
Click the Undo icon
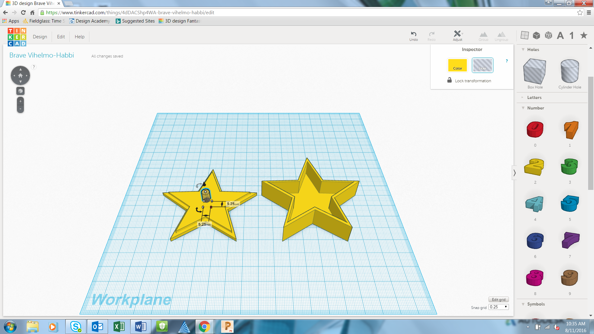413,36
